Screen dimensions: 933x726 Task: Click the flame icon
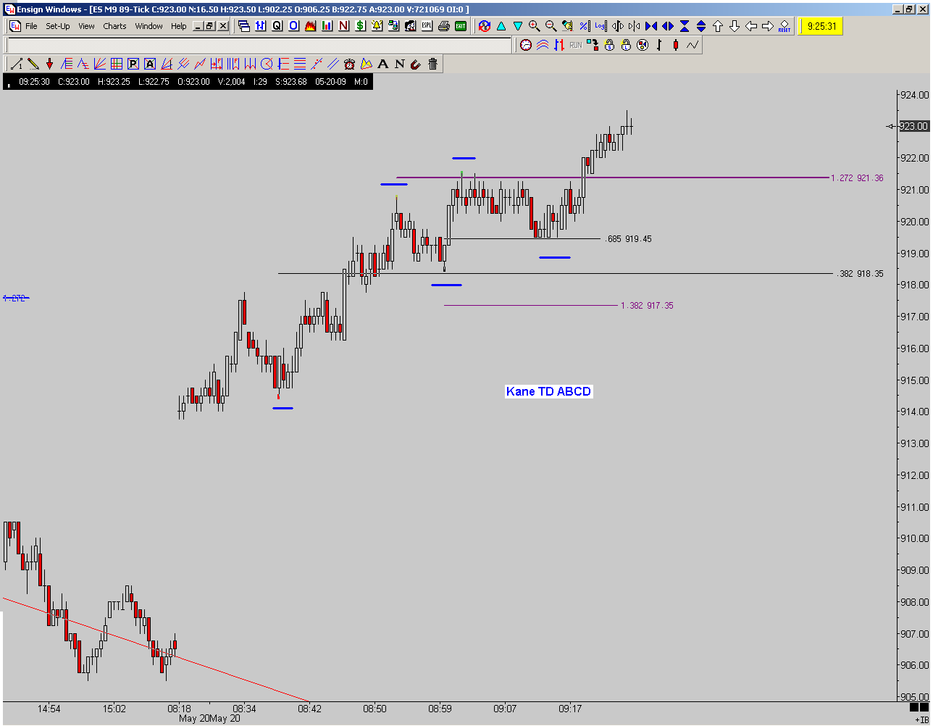click(x=311, y=26)
